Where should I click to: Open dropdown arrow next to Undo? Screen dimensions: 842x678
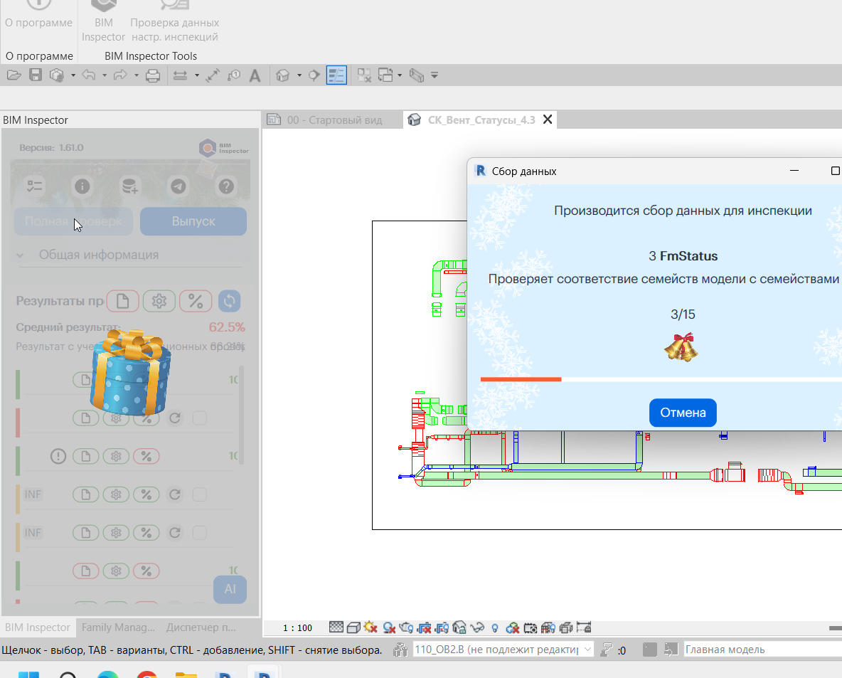[x=104, y=75]
